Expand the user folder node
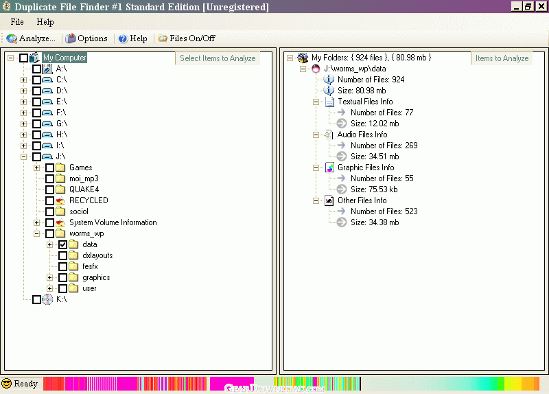 [49, 288]
